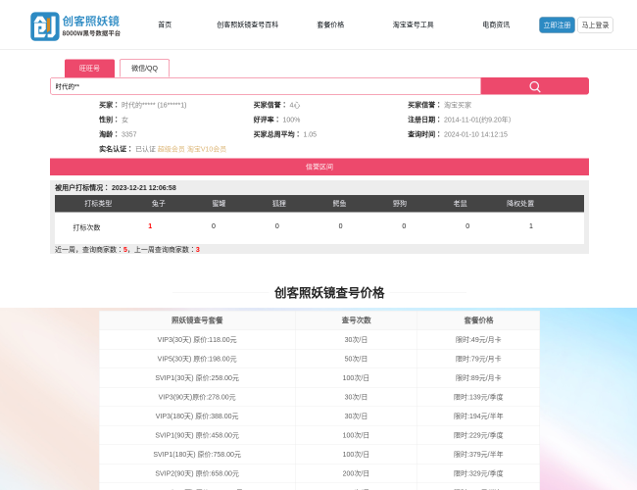Click the 好评率 value 100%
This screenshot has height=490, width=637.
coord(291,120)
